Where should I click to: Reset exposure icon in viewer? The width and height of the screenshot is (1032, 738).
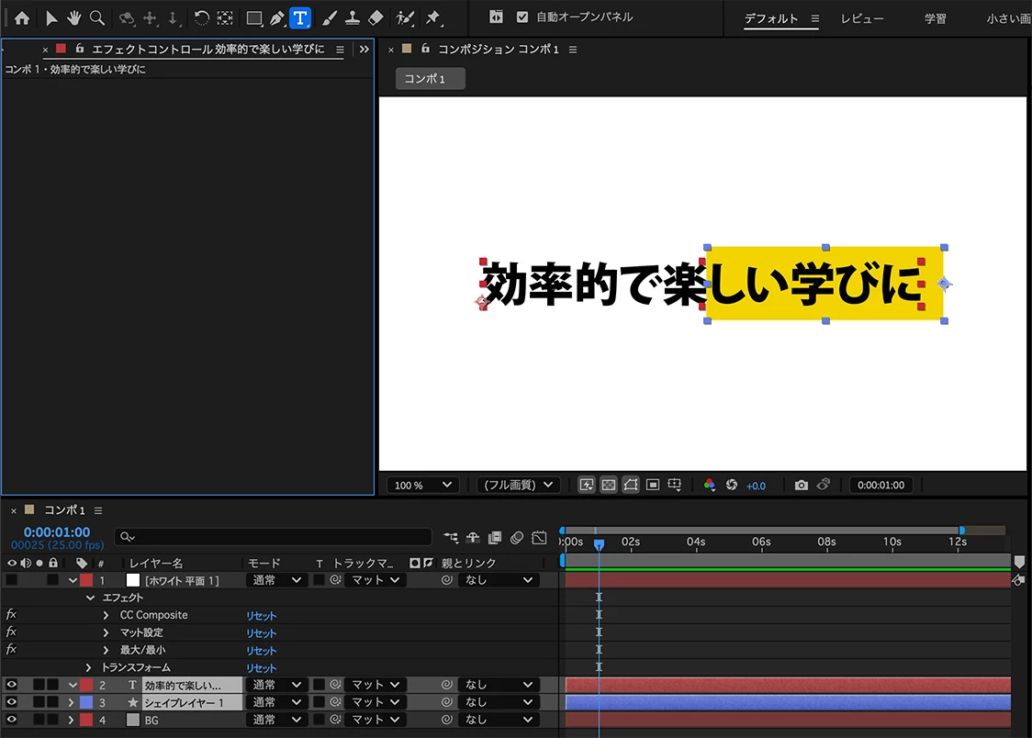point(731,485)
